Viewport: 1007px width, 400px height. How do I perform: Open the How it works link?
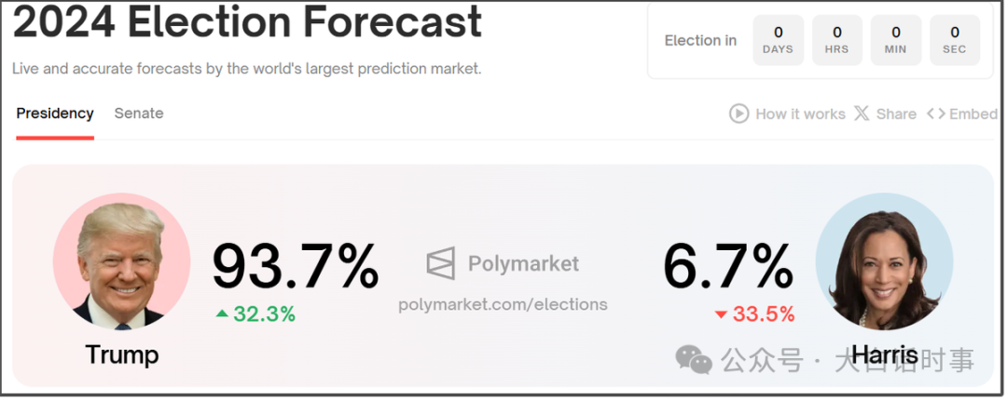click(800, 114)
